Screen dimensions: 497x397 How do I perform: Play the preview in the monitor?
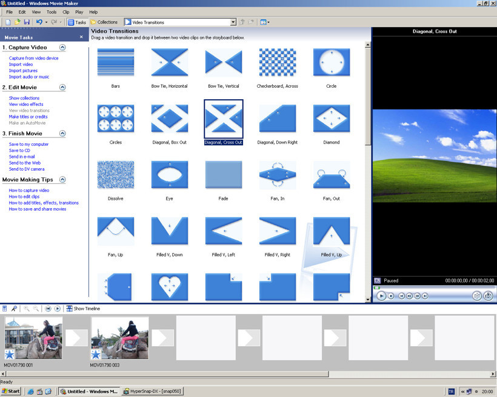381,296
